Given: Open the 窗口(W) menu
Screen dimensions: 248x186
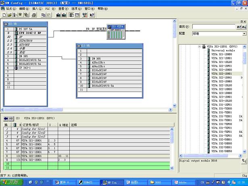Looking at the screenshot, I should pos(90,9).
